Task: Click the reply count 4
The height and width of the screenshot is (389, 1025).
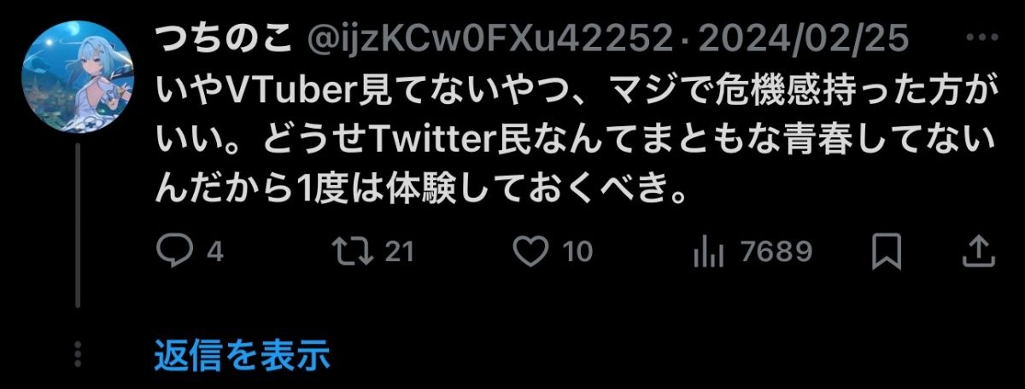Action: tap(215, 252)
